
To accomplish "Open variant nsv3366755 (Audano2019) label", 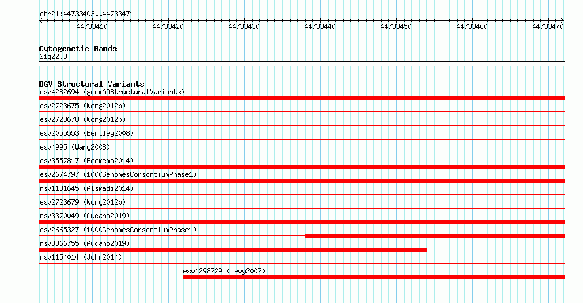I will coord(85,243).
